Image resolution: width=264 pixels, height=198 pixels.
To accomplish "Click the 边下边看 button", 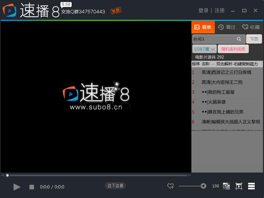I will [115, 186].
